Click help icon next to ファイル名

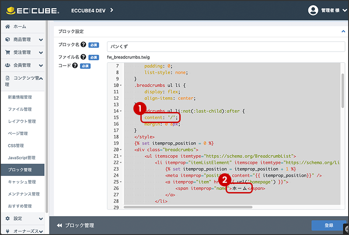click(83, 57)
